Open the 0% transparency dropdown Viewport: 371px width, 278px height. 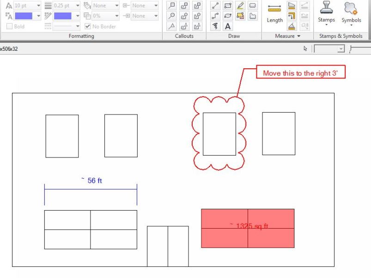116,16
